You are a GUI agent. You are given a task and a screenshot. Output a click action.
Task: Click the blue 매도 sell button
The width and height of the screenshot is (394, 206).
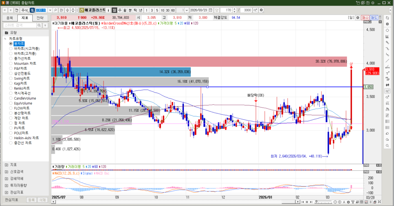point(374,18)
